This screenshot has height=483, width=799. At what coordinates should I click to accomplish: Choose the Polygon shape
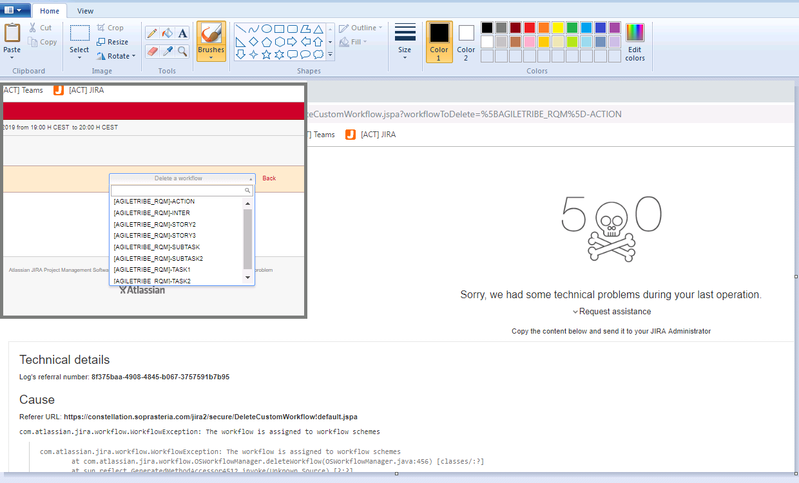click(305, 29)
